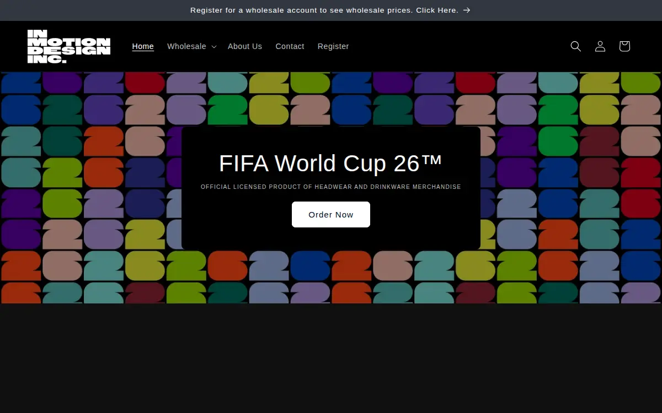This screenshot has width=662, height=413.
Task: Expand the Wholesale dropdown chevron
Action: point(214,47)
